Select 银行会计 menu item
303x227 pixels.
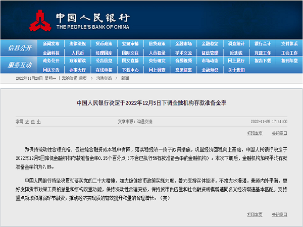click(263, 44)
